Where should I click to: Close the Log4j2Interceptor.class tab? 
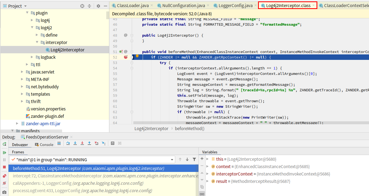tap(314, 5)
